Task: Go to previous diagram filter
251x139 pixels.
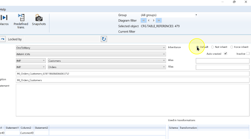Action: pyautogui.click(x=149, y=20)
